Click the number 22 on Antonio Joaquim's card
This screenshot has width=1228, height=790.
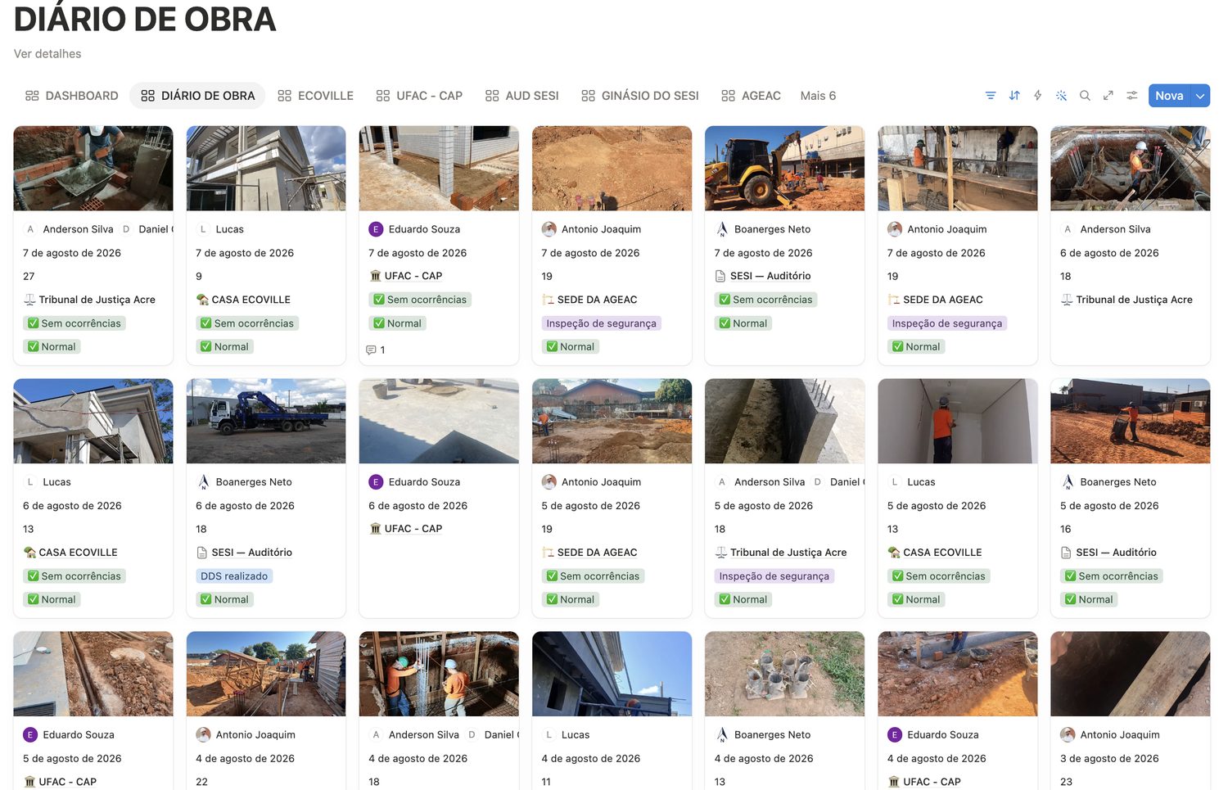tap(201, 783)
